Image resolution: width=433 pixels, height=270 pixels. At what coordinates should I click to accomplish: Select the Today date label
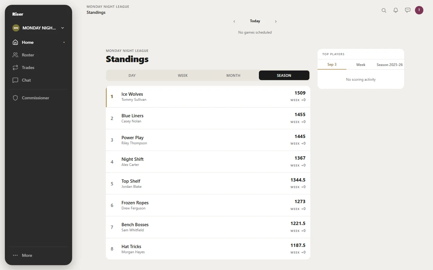(x=255, y=21)
